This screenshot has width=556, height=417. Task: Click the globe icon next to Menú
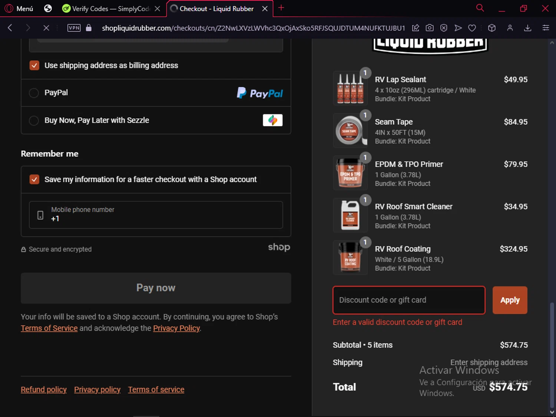point(48,9)
